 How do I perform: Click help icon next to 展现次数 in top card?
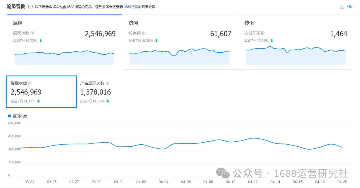[x=32, y=33]
